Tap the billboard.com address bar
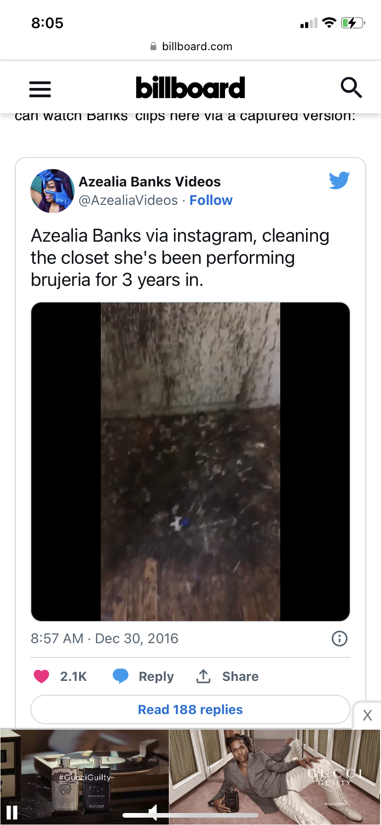 (190, 46)
